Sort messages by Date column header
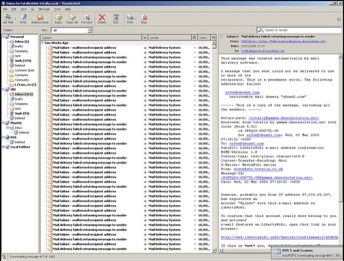The width and height of the screenshot is (344, 261). (204, 38)
